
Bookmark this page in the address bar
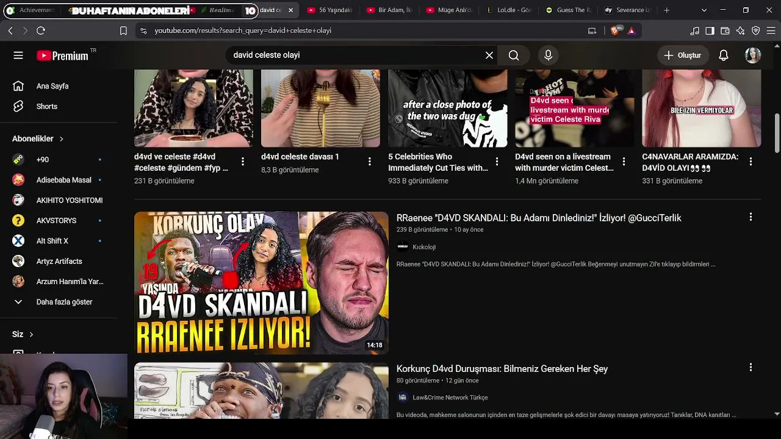pyautogui.click(x=123, y=30)
